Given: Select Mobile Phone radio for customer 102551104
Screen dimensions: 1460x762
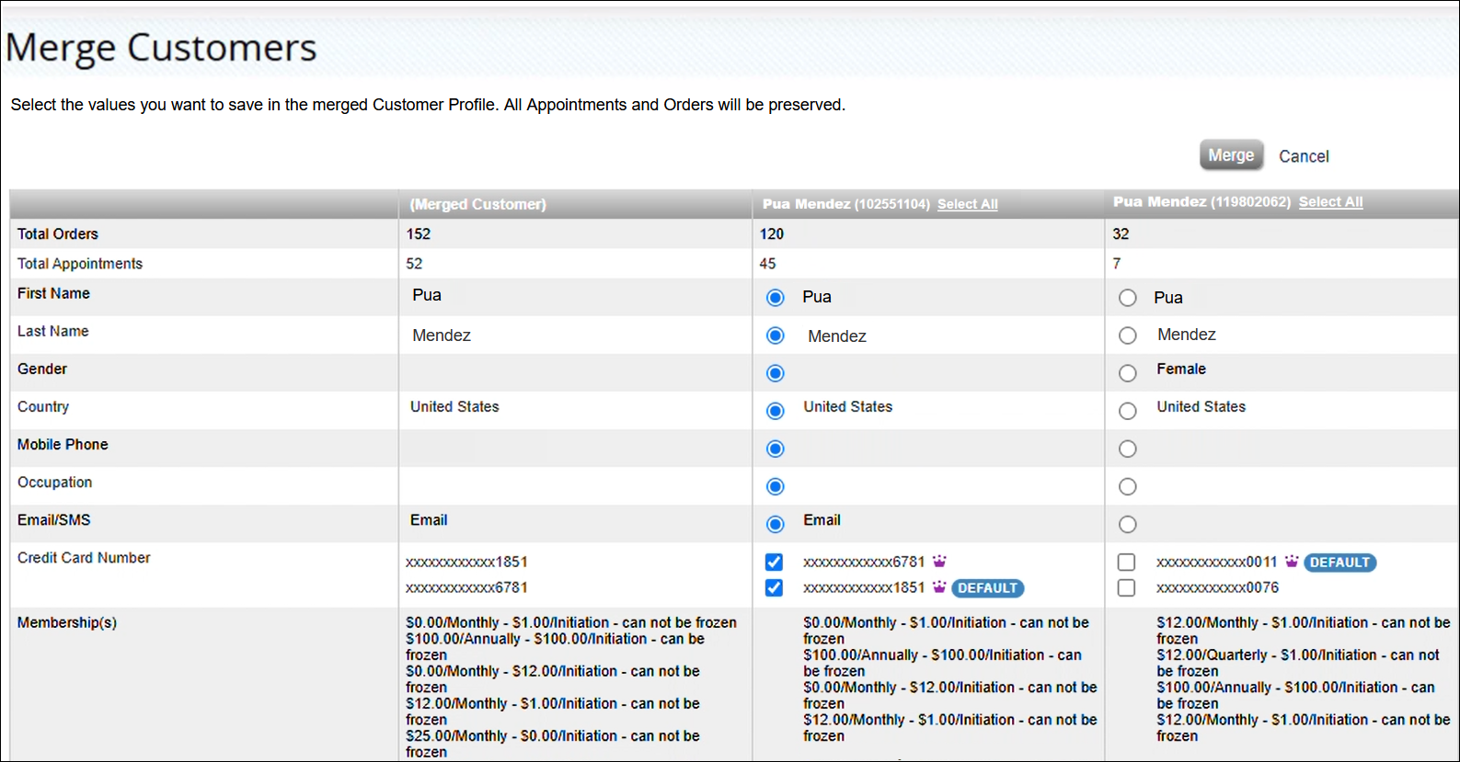Looking at the screenshot, I should tap(776, 449).
